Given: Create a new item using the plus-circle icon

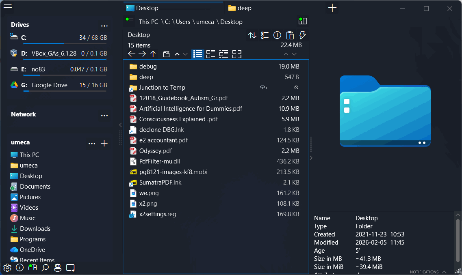Looking at the screenshot, I should click(x=278, y=35).
